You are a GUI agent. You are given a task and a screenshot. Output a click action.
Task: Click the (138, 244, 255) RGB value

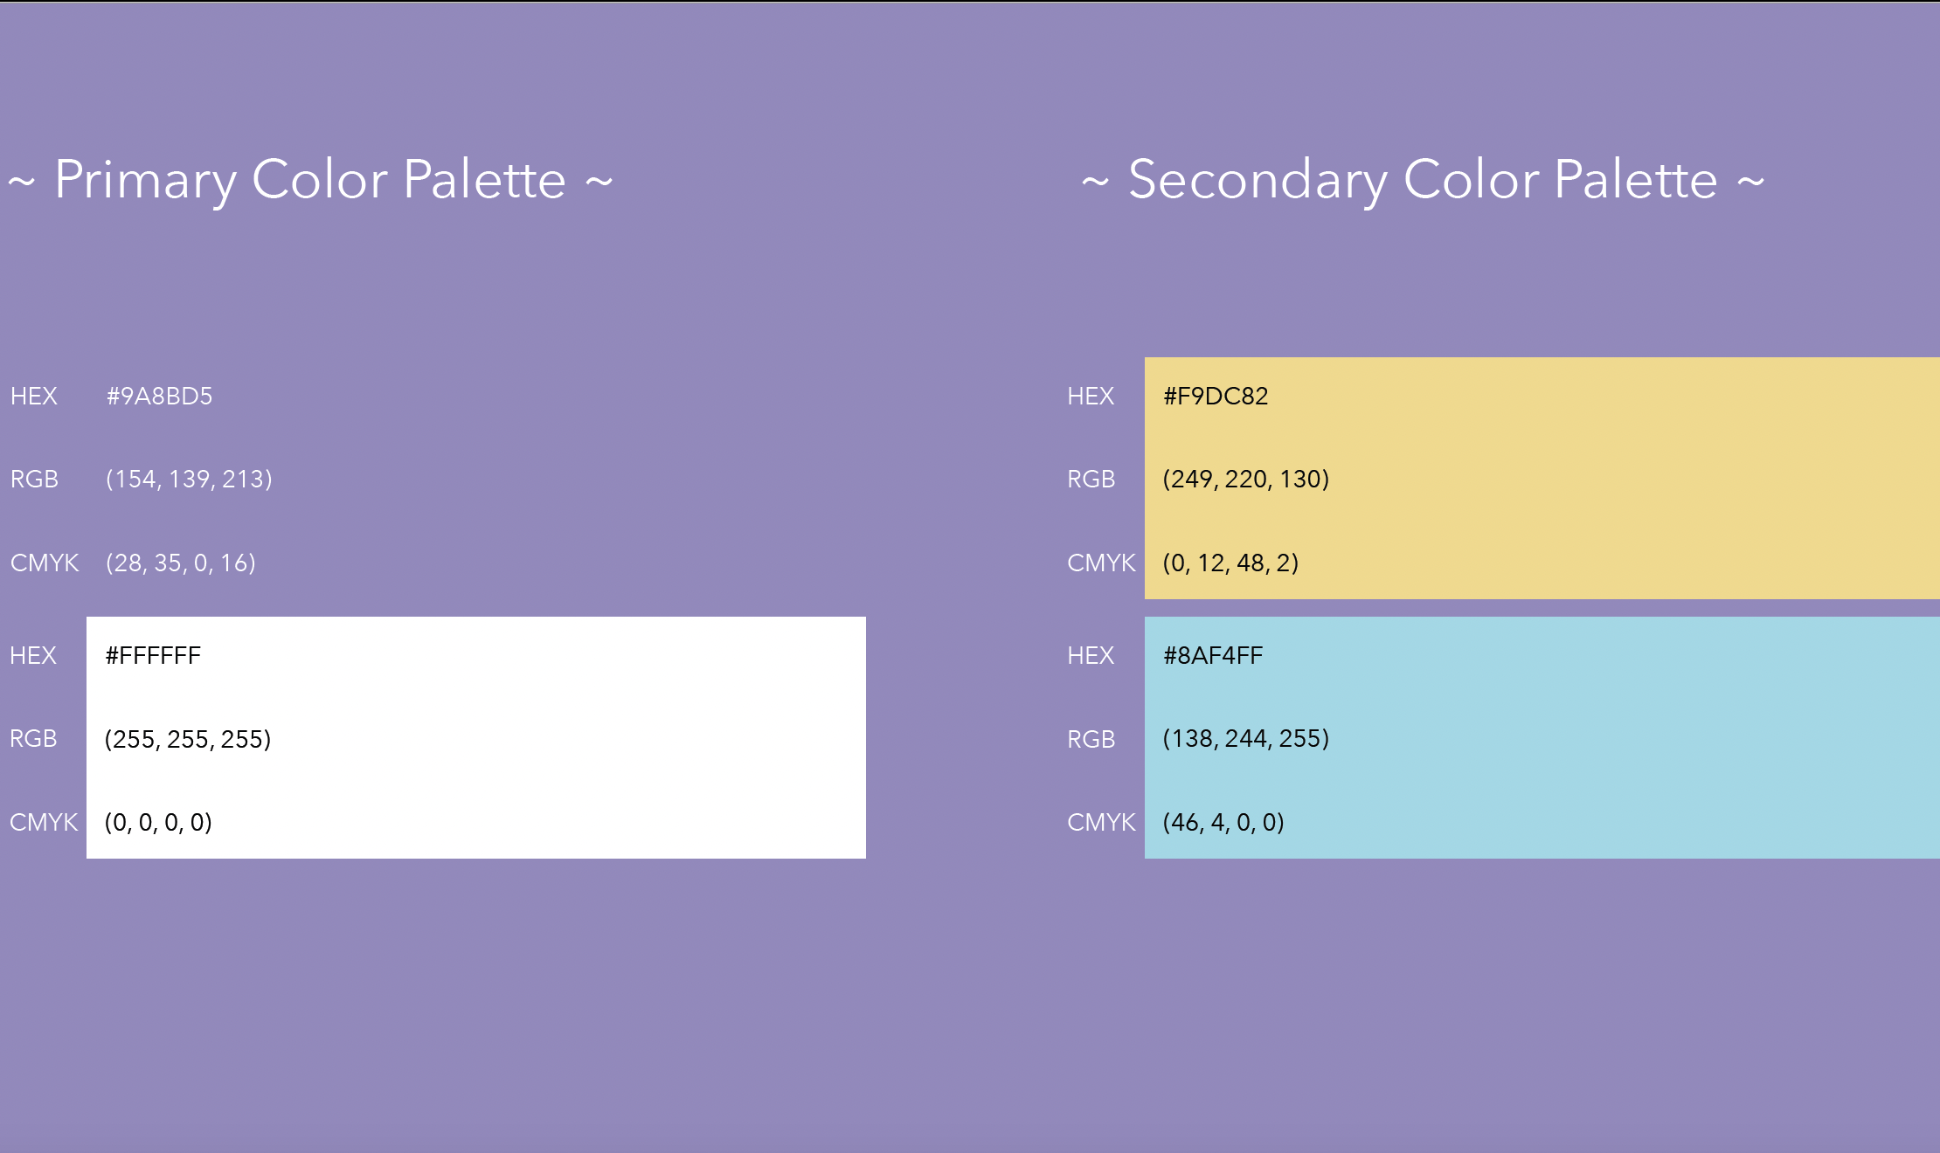point(1246,739)
